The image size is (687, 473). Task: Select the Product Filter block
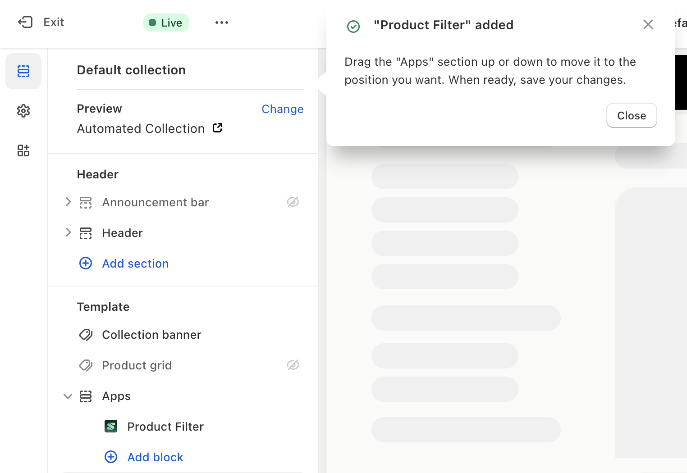165,427
